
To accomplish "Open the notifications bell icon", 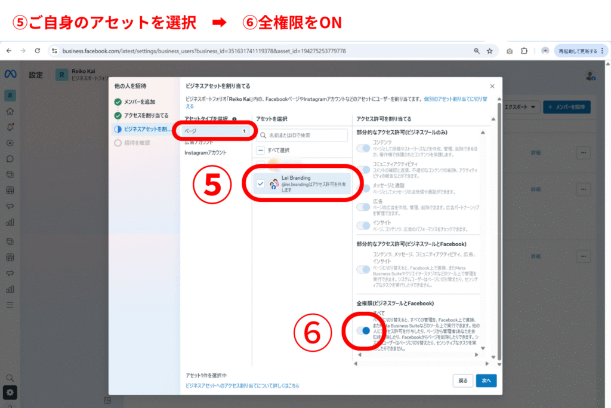I will (x=10, y=127).
